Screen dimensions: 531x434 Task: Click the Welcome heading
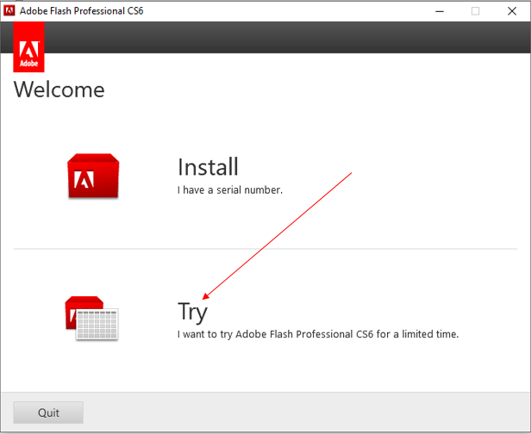tap(59, 90)
